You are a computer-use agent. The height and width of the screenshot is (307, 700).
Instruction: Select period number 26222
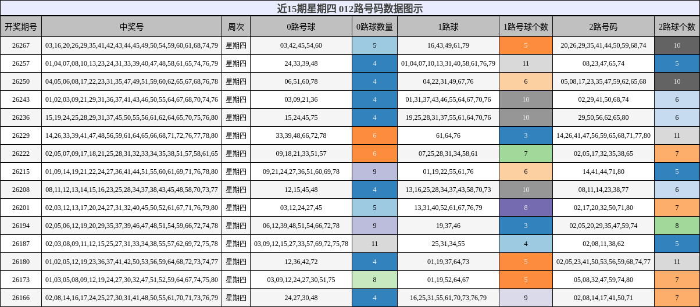point(21,153)
